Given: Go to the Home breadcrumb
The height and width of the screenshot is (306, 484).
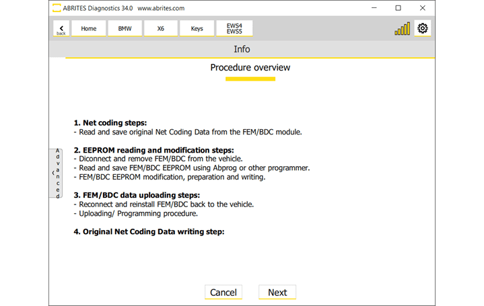Looking at the screenshot, I should click(x=89, y=28).
